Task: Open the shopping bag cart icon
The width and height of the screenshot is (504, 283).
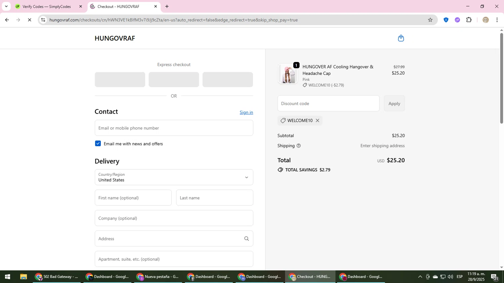Action: click(401, 38)
